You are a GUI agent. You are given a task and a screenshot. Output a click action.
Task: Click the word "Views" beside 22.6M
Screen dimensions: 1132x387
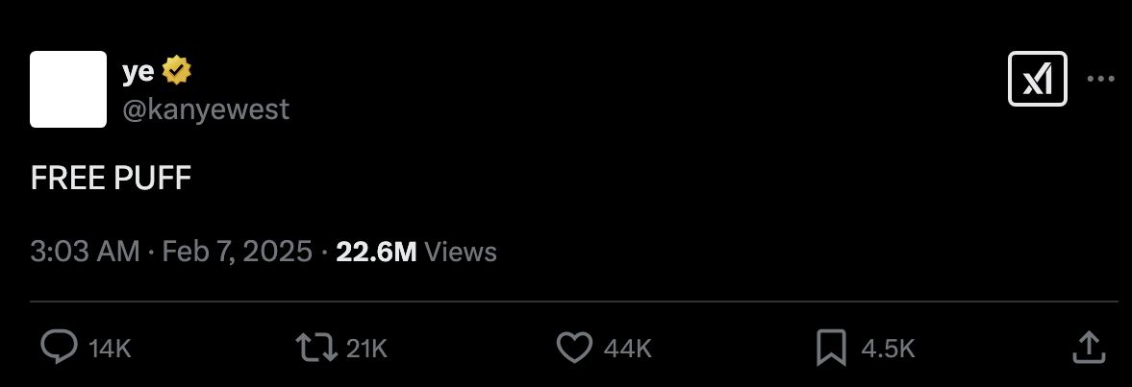coord(461,253)
